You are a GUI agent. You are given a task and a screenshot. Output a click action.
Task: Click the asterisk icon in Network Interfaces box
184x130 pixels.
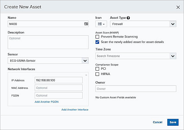tap(86, 76)
